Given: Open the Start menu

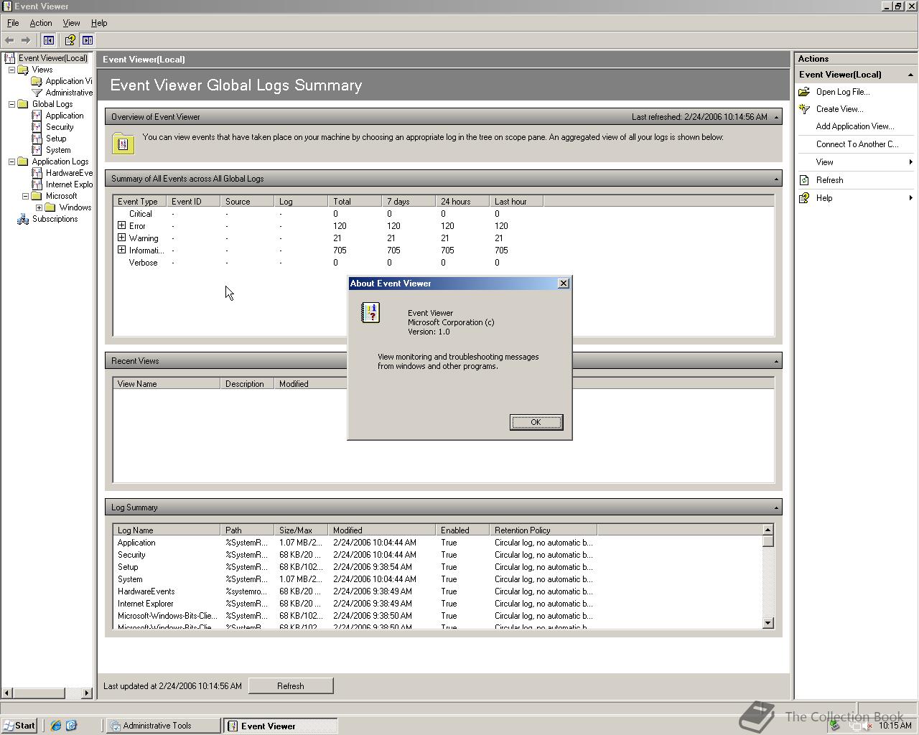Looking at the screenshot, I should (x=19, y=726).
